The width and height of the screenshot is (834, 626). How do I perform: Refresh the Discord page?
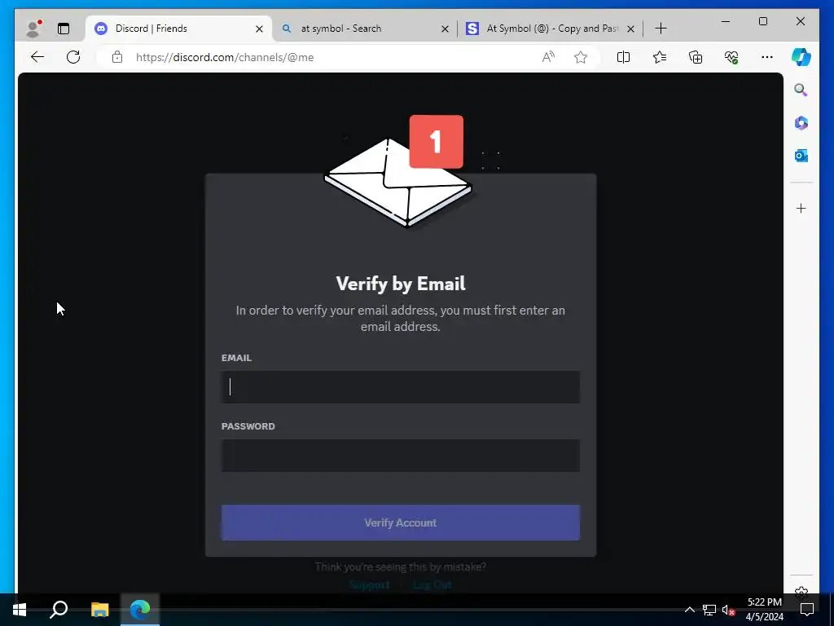coord(73,57)
